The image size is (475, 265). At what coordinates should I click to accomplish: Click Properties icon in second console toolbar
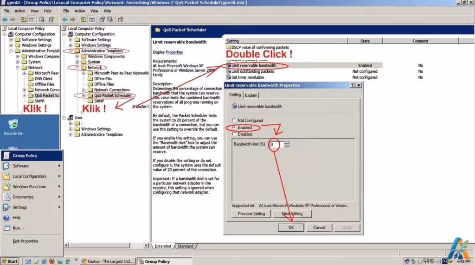[102, 19]
